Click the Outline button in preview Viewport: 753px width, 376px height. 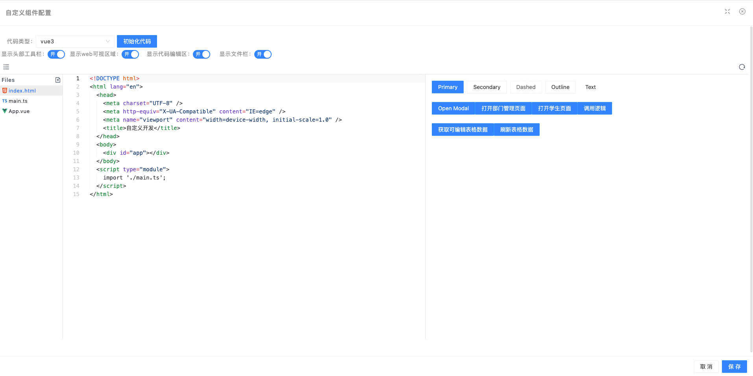561,87
